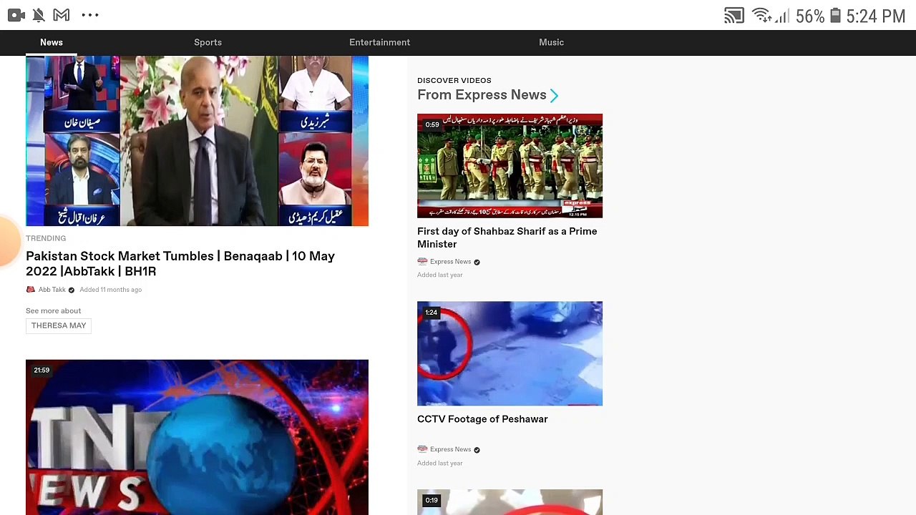Click the 21:59 duration badge
The width and height of the screenshot is (916, 515).
click(42, 371)
